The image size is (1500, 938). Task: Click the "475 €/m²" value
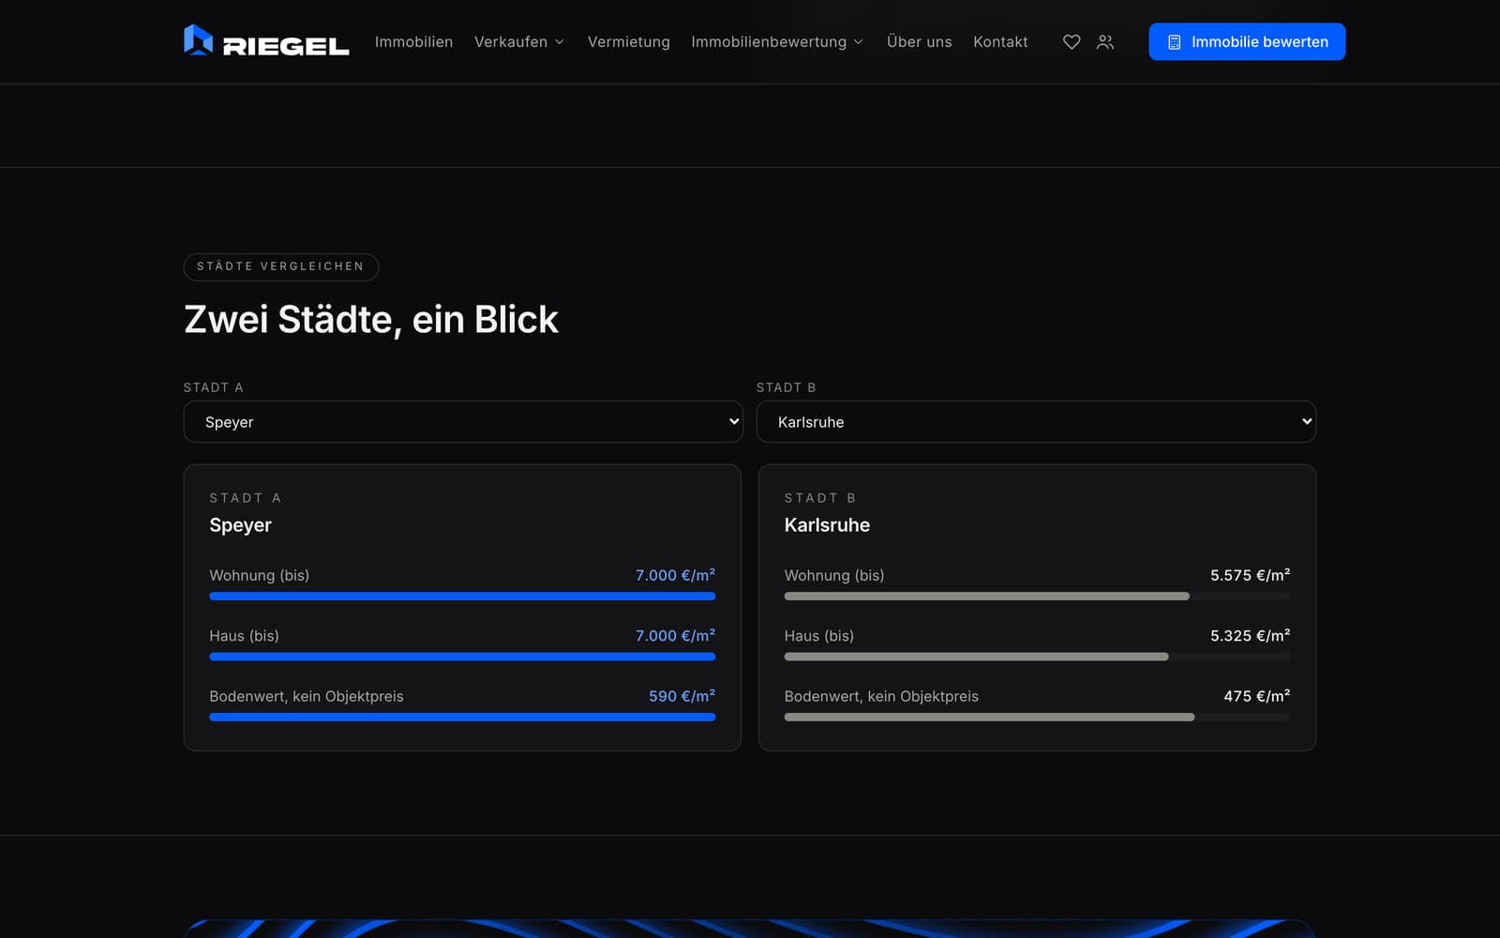1256,696
